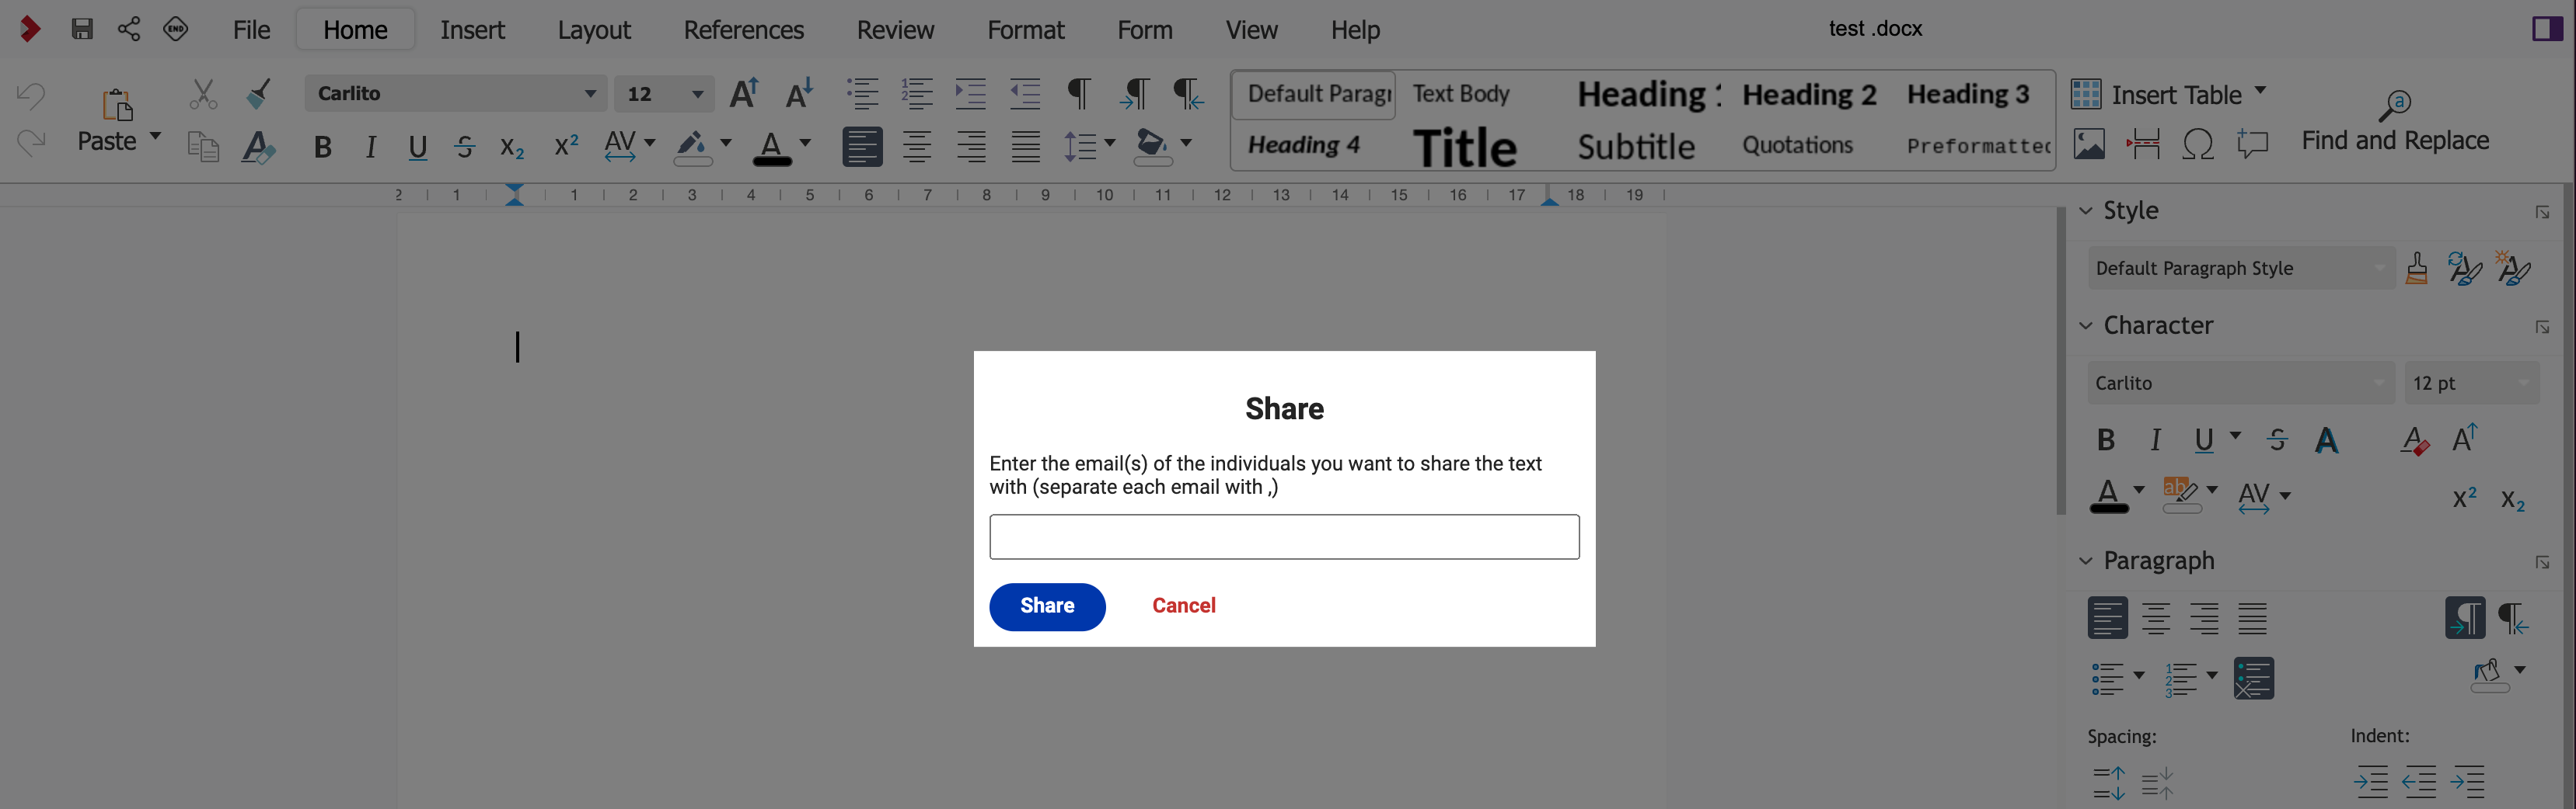This screenshot has height=809, width=2576.
Task: Apply Superscript from the main toolbar
Action: [566, 146]
